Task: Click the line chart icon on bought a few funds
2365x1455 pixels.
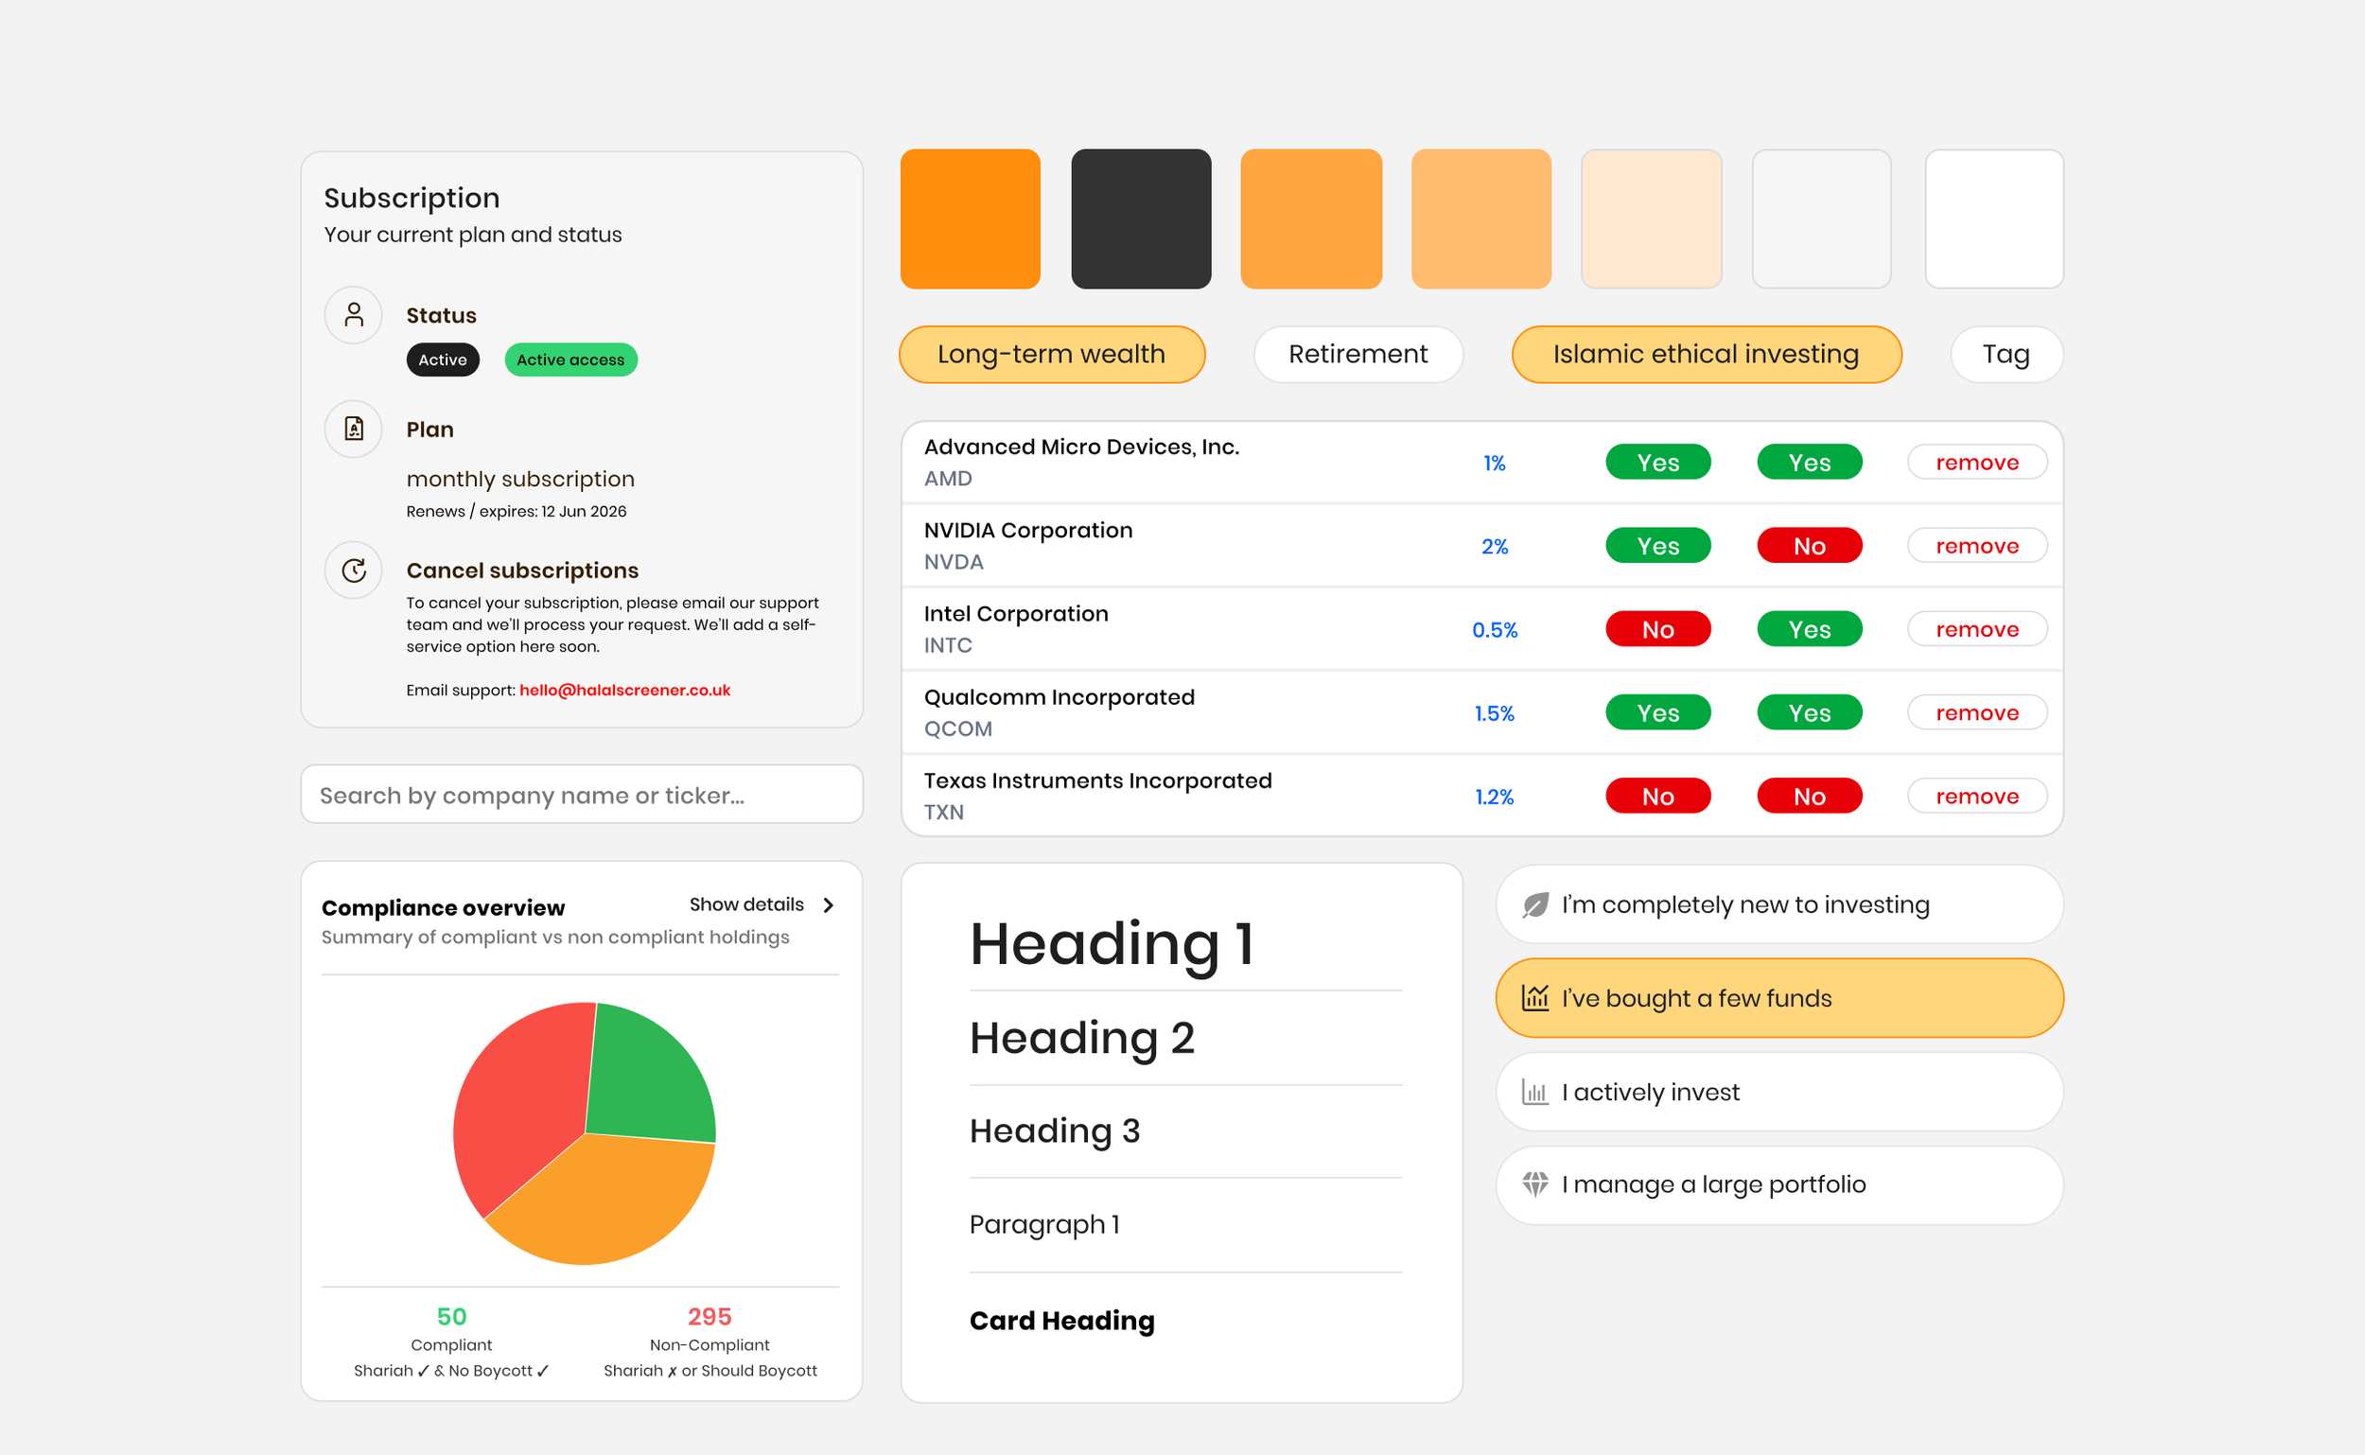Action: (x=1535, y=998)
